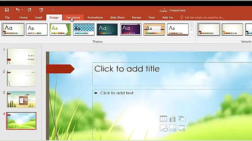This screenshot has width=252, height=141.
Task: Go to the Slide Show tab
Action: pos(117,17)
